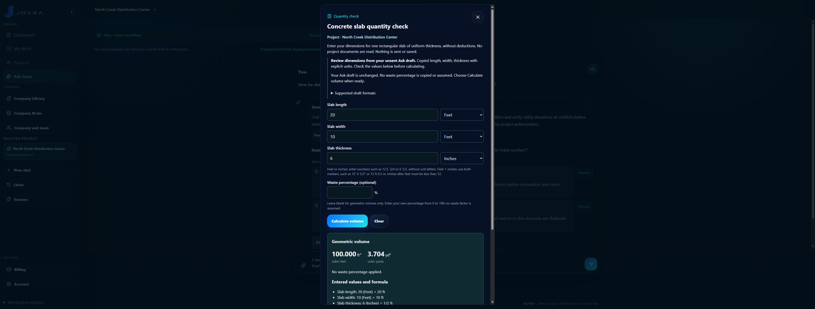815x309 pixels.
Task: Close the Concrete slab quantity check dialog
Action: pyautogui.click(x=477, y=17)
